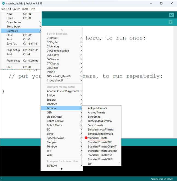Expand 05.Control examples
The image size is (177, 181).
pos(62,55)
